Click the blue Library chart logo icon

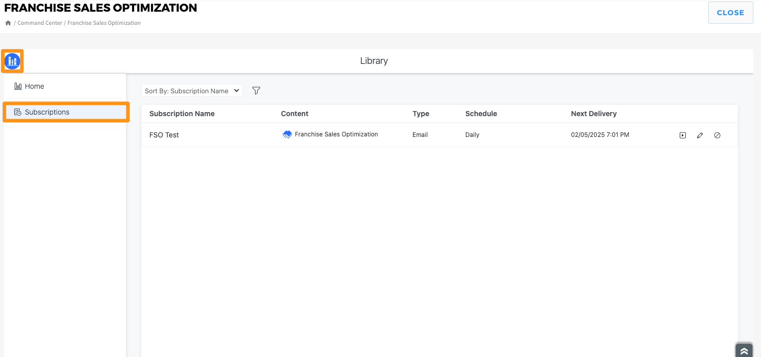[12, 61]
